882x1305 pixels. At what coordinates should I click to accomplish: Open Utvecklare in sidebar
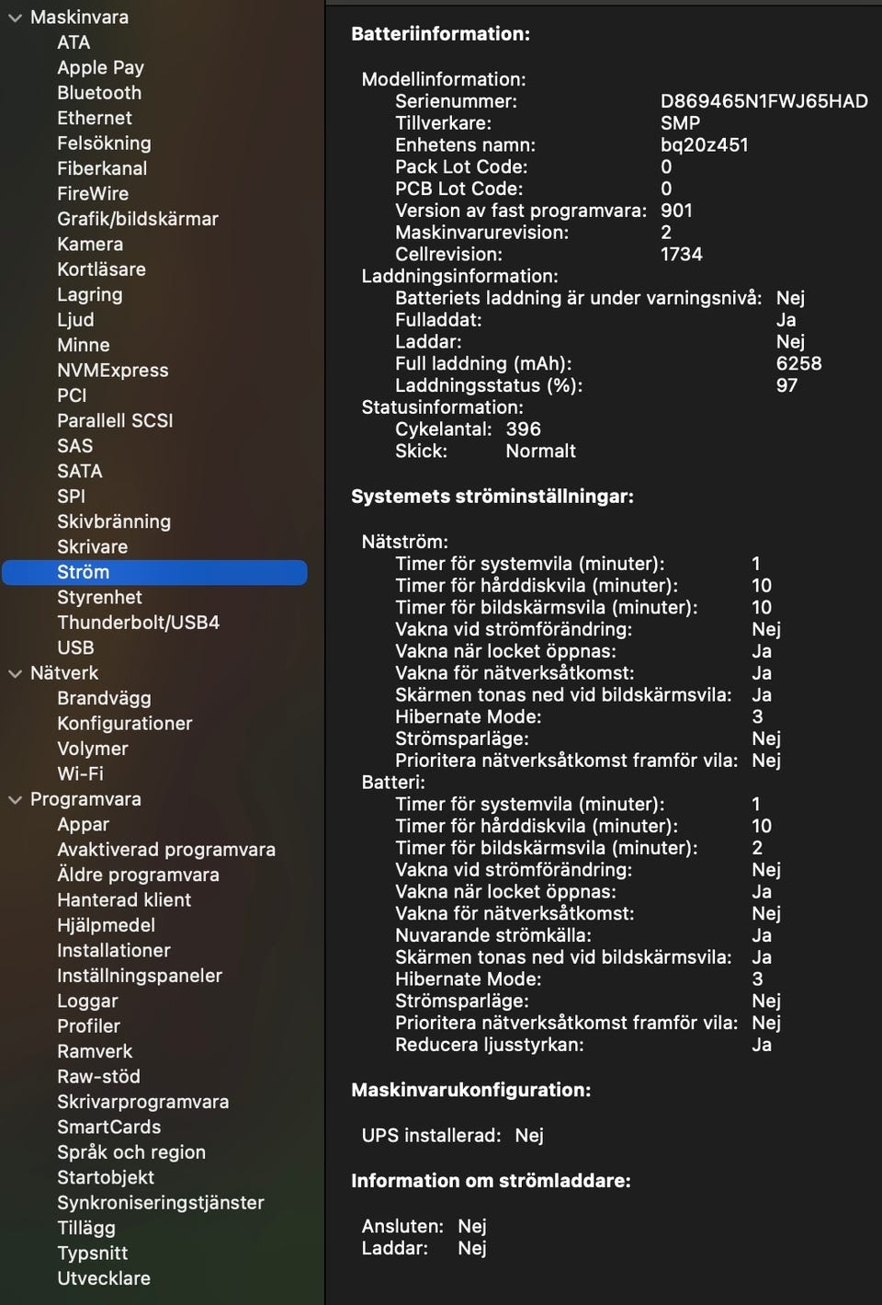[x=104, y=1277]
